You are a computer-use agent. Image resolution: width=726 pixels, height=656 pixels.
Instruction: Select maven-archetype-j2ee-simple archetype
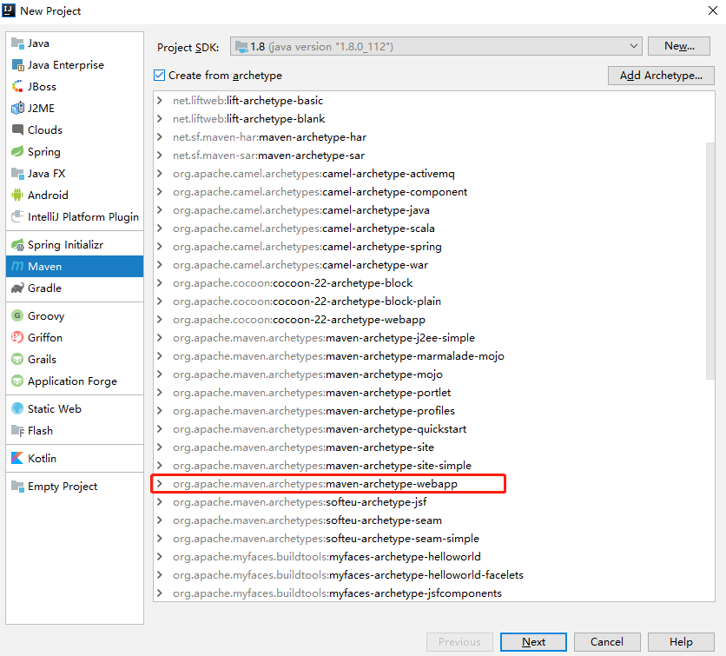pyautogui.click(x=324, y=338)
